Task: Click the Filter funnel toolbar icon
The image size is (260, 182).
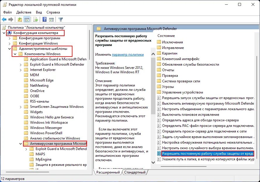Action: coord(61,19)
